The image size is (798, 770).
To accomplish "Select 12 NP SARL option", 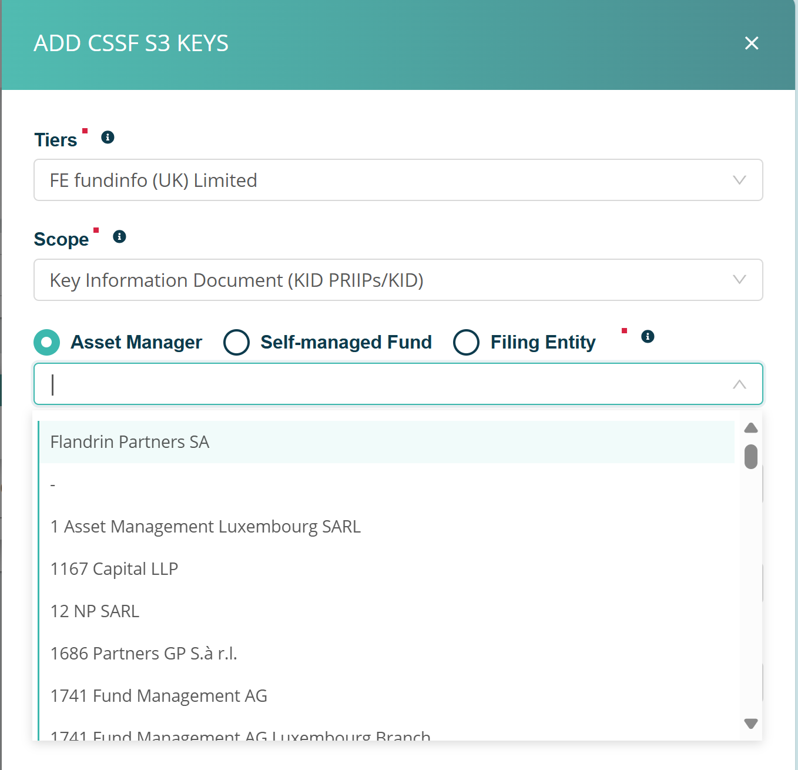I will point(387,611).
